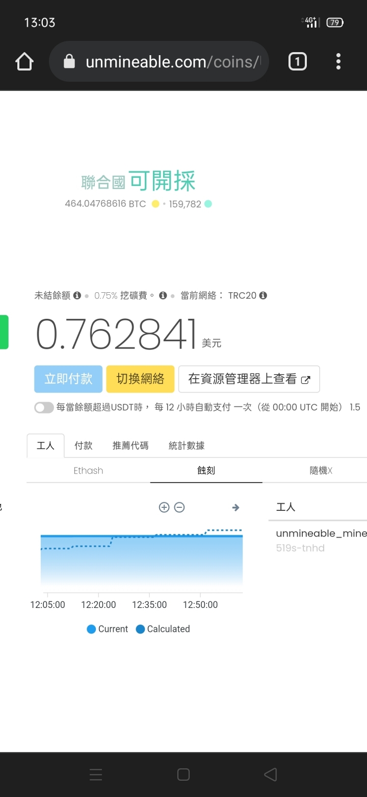Image resolution: width=367 pixels, height=797 pixels.
Task: Select the 付款 tab
Action: (x=83, y=446)
